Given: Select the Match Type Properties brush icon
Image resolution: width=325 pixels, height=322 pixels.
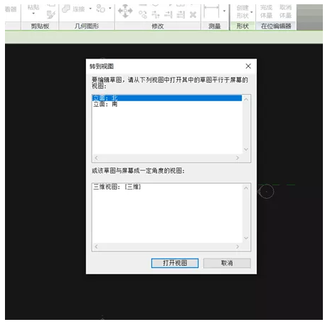Looking at the screenshot, I should 50,15.
